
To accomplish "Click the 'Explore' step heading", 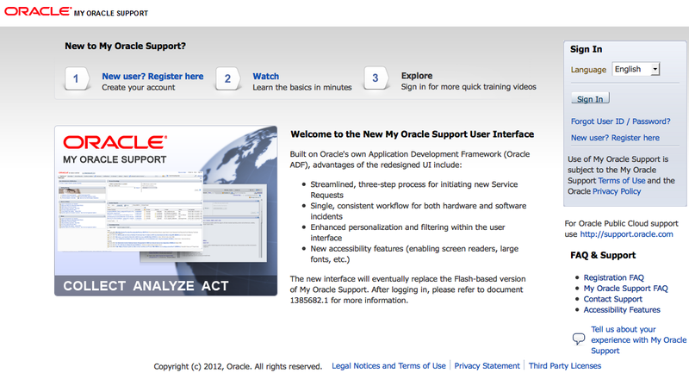I will [417, 76].
